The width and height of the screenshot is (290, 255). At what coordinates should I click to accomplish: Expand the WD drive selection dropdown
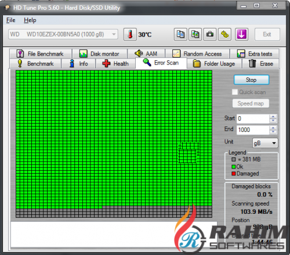(x=114, y=34)
